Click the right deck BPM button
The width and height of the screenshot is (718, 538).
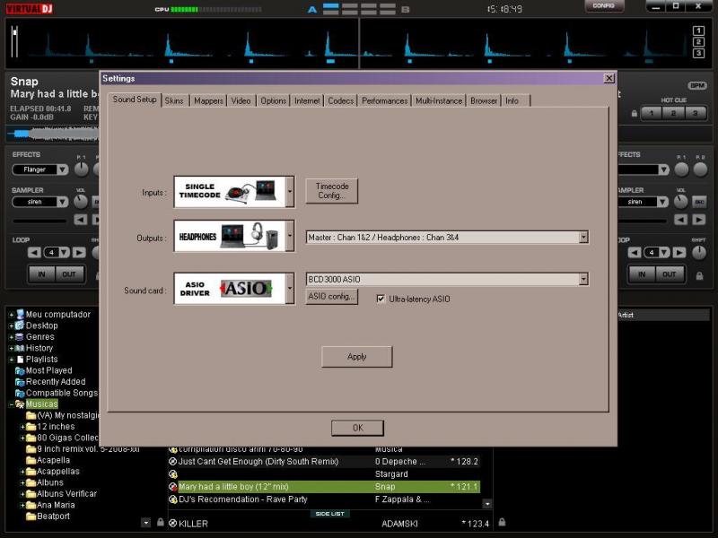point(697,85)
